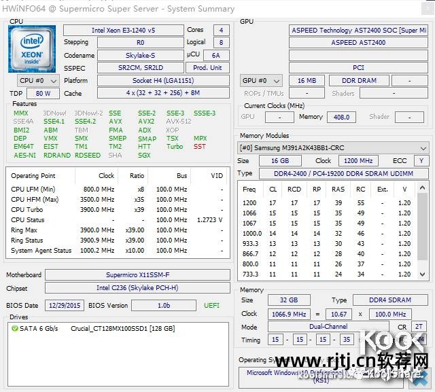435x392 pixels.
Task: Select the CPU Turbo row
Action: [117, 210]
